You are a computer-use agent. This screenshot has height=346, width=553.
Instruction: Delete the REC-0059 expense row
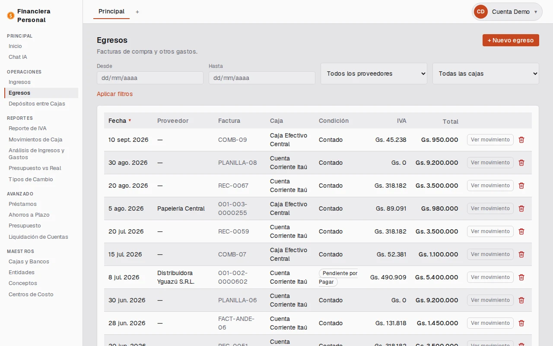(521, 231)
